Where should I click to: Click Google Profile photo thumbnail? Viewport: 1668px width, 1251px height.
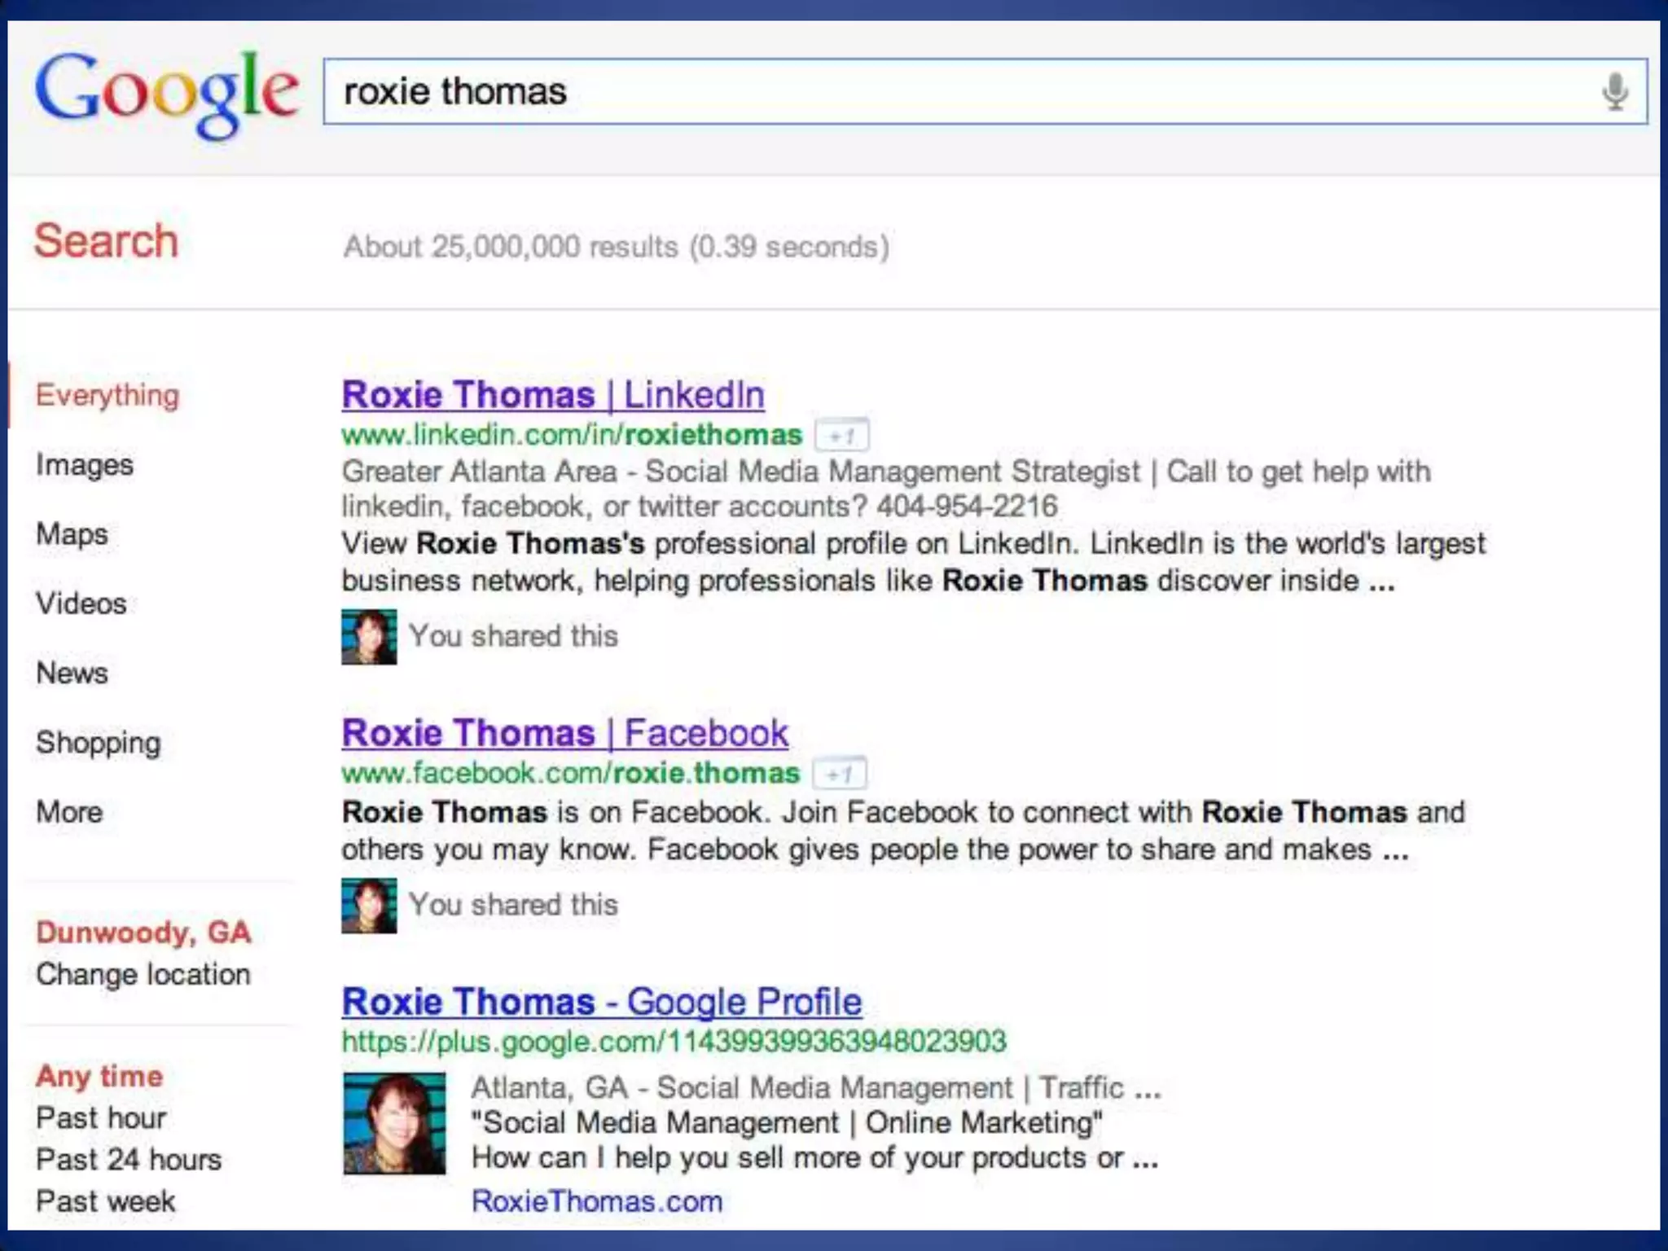pos(394,1123)
